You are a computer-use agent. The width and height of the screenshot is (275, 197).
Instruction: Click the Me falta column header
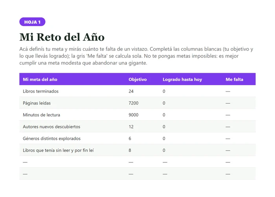coord(234,79)
